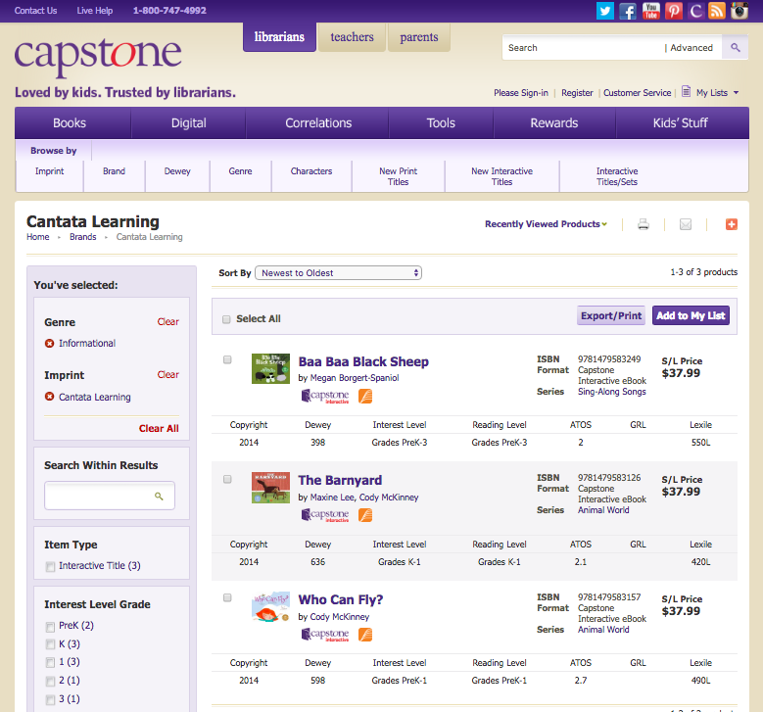
Task: Open the Rewards main menu
Action: coord(554,123)
